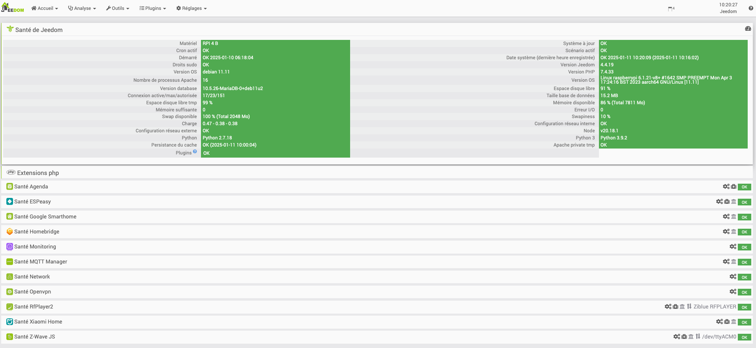
Task: Select the Jeedom version value 4.4.19
Action: [607, 65]
